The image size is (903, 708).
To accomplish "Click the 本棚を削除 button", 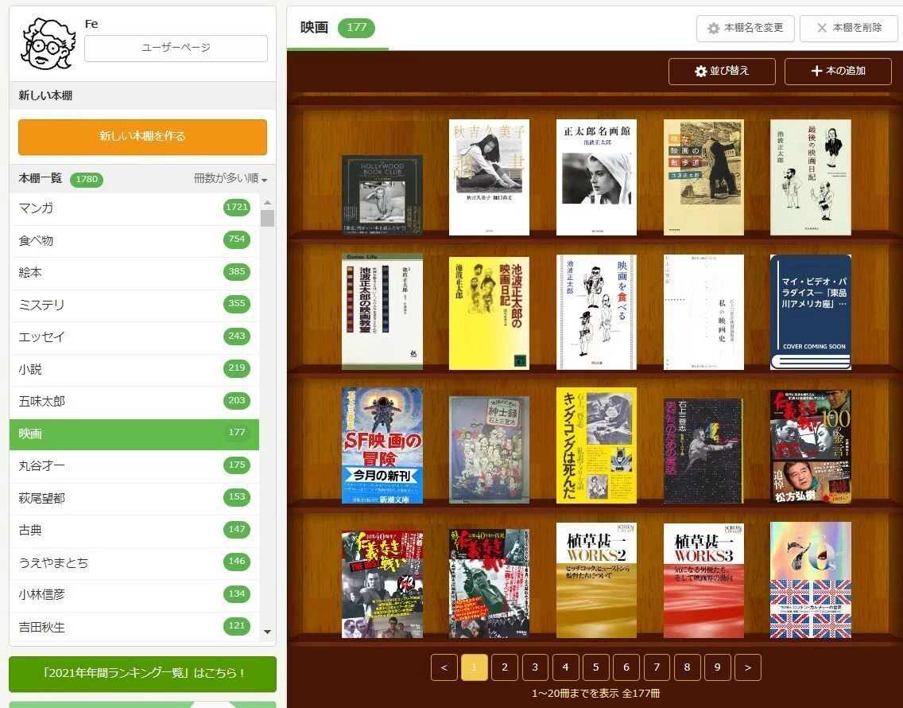I will click(x=849, y=29).
